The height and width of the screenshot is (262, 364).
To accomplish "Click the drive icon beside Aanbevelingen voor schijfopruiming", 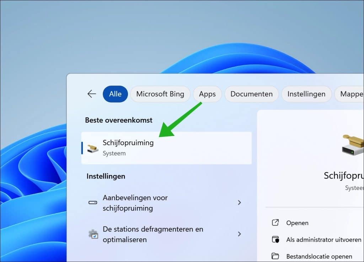I will (92, 203).
